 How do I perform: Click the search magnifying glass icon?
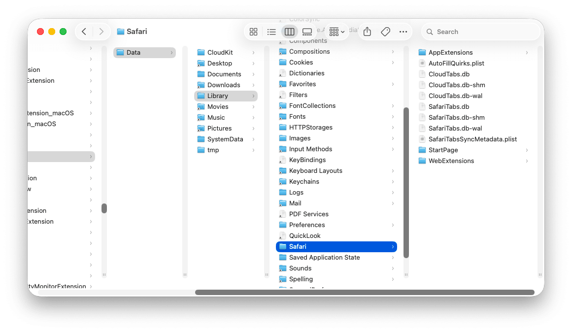click(430, 32)
